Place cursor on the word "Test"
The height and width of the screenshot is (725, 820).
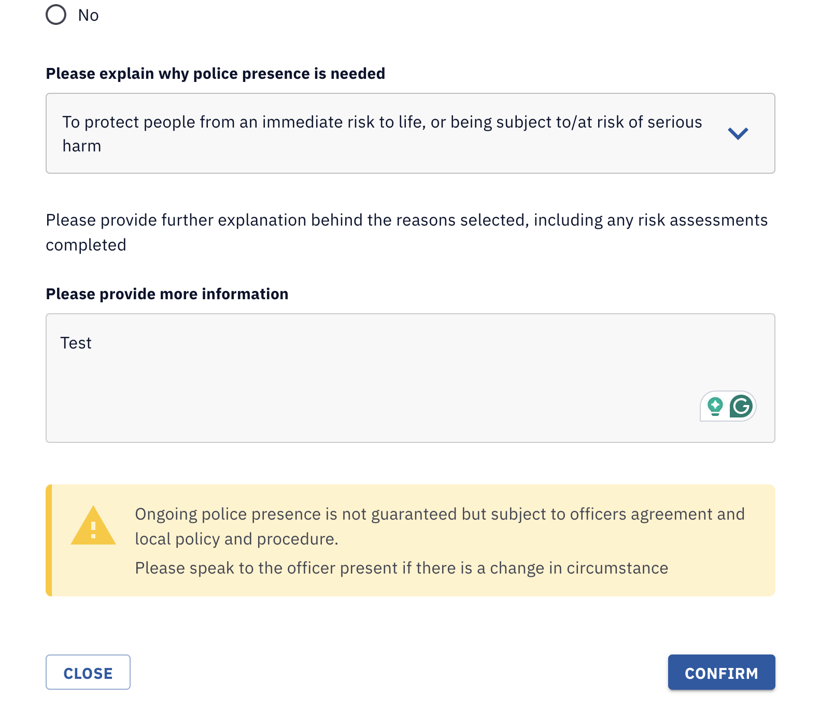tap(76, 343)
